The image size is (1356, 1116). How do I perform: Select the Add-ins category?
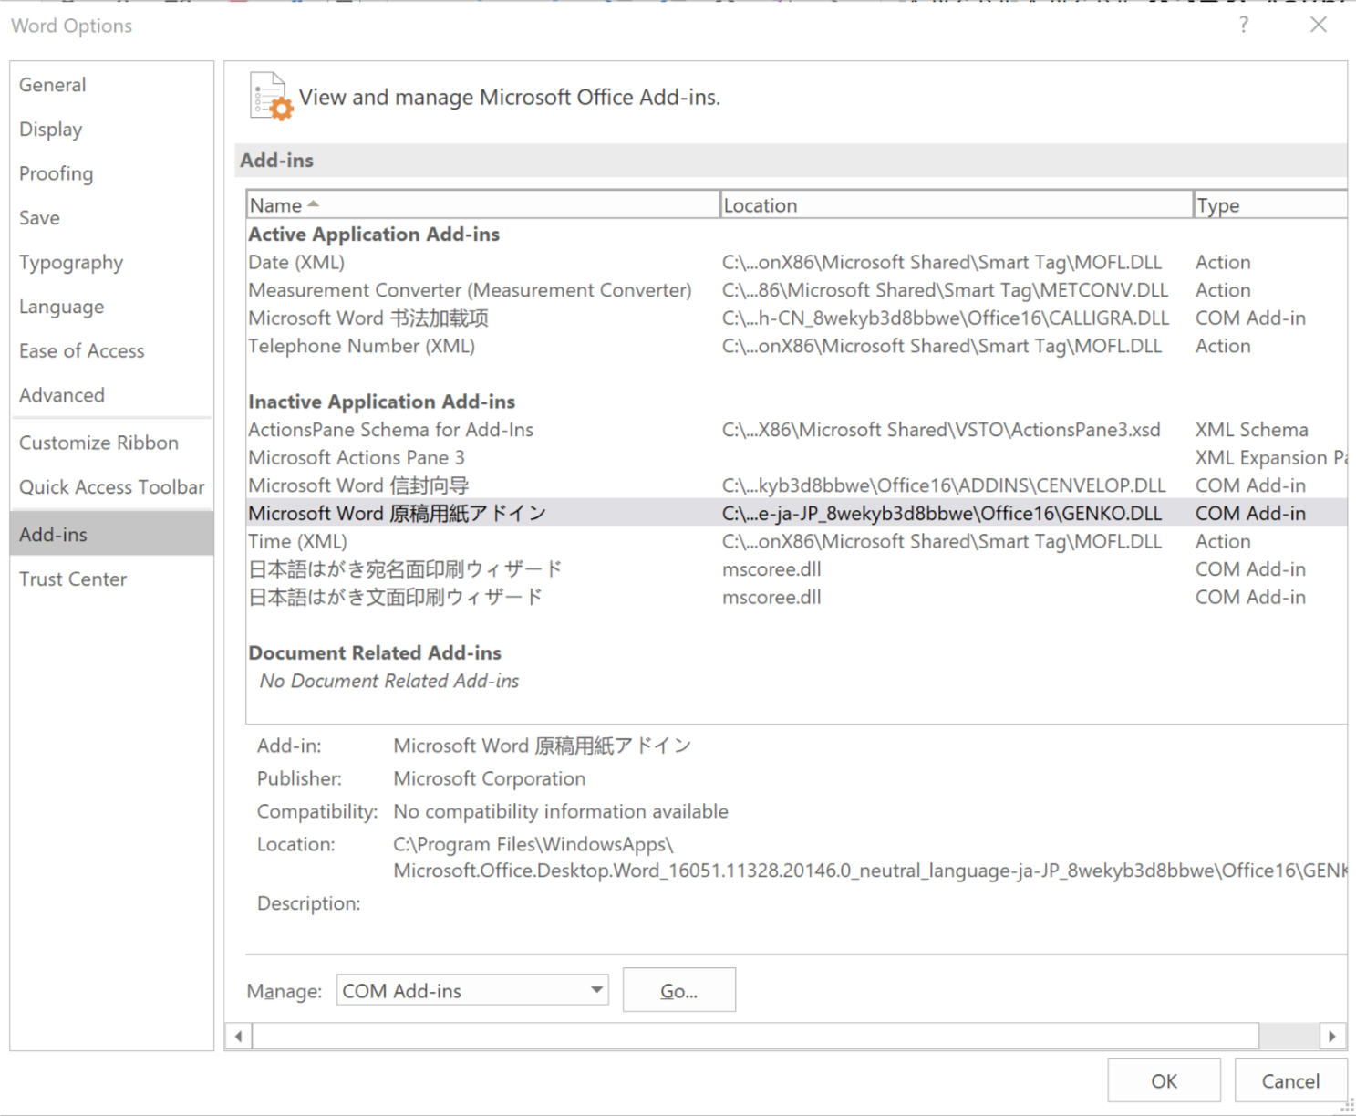[112, 535]
